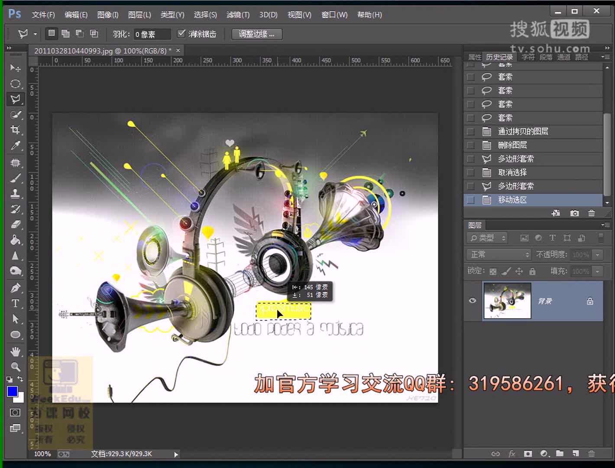Toggle Quick Mask mode
The height and width of the screenshot is (468, 615).
[15, 413]
